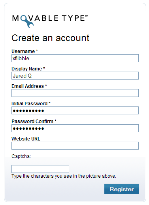Click the empty Email Address input box
The height and width of the screenshot is (205, 149).
tap(75, 93)
